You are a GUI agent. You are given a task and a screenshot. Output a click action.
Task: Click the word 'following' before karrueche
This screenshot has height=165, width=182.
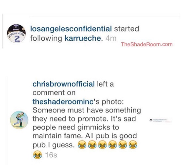(46, 39)
